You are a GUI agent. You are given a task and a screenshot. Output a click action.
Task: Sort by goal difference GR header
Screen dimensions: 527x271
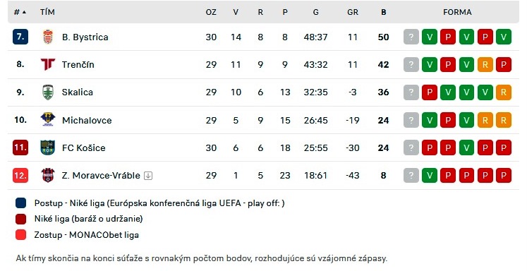click(353, 12)
